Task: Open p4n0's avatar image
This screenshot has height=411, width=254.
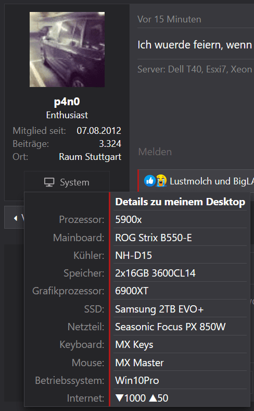Action: coord(67,49)
